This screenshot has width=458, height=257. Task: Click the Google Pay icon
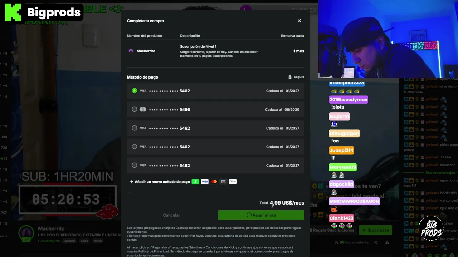233,181
